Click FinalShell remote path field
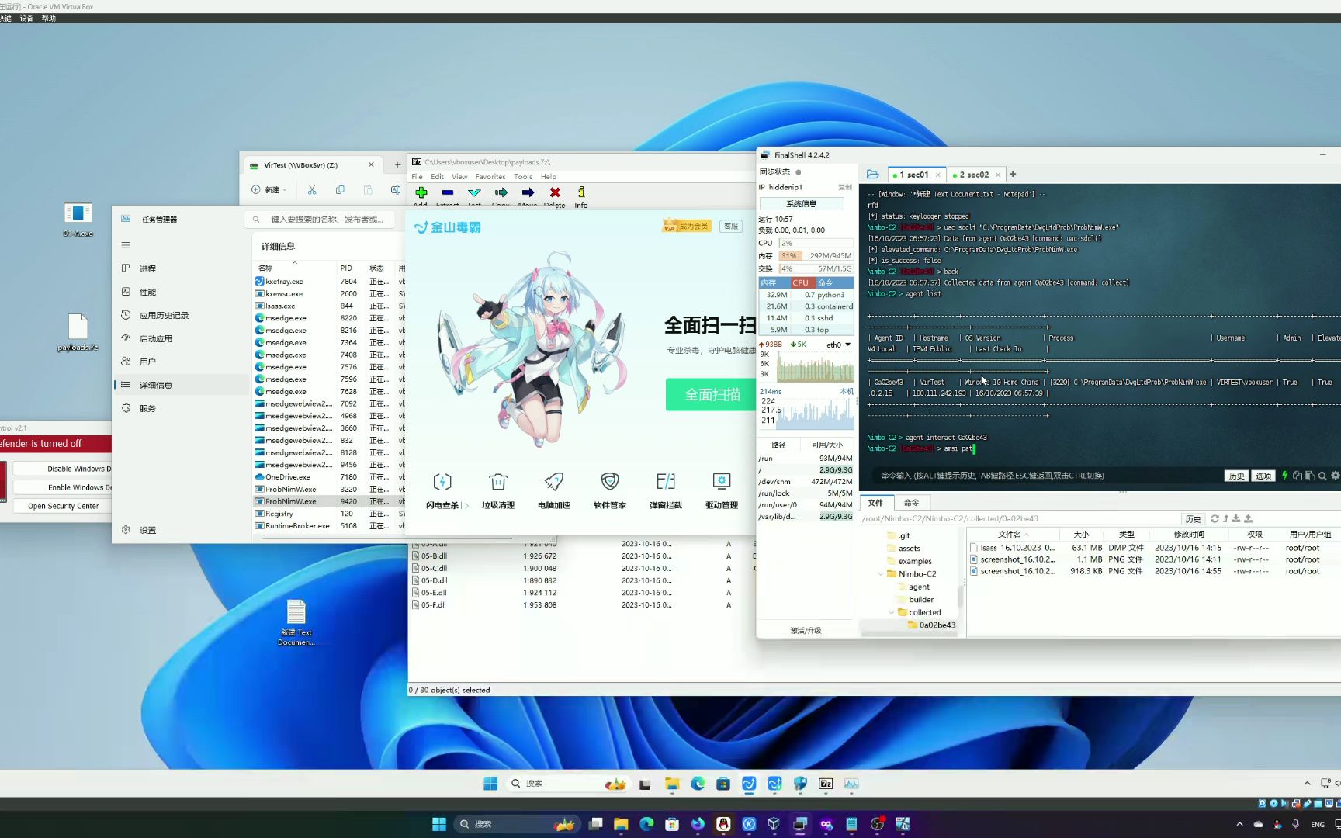 point(1020,518)
